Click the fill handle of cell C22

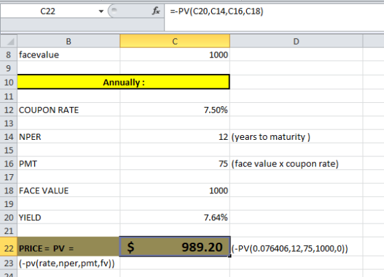click(x=230, y=256)
